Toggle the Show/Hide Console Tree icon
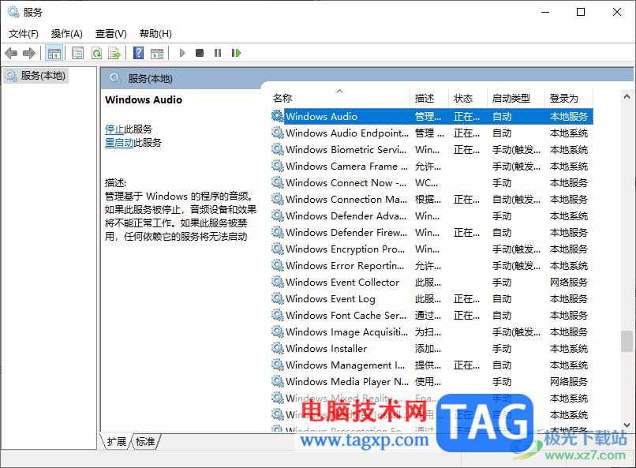The image size is (636, 468). point(54,53)
